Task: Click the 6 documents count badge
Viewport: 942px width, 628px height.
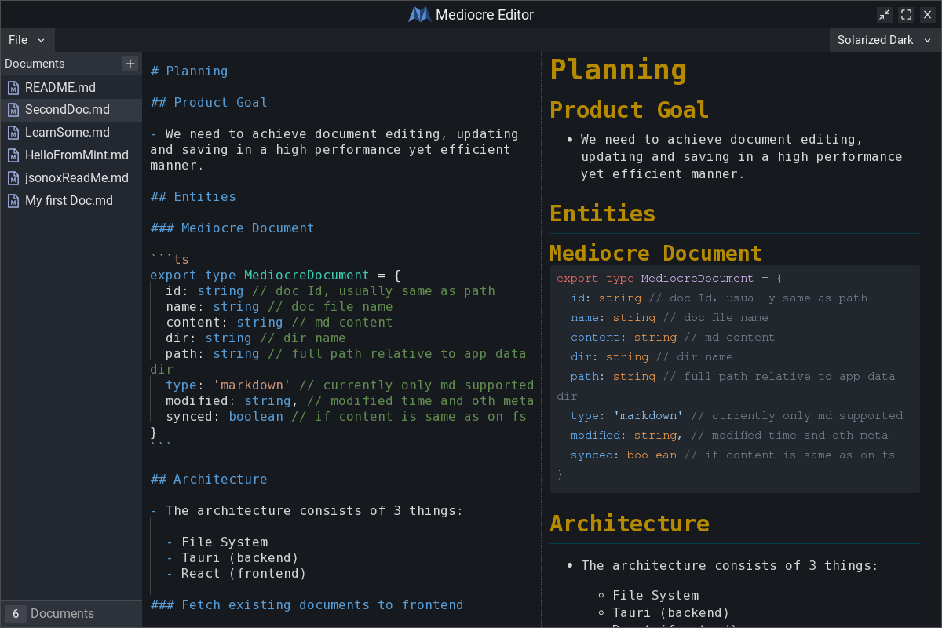Action: pos(15,614)
